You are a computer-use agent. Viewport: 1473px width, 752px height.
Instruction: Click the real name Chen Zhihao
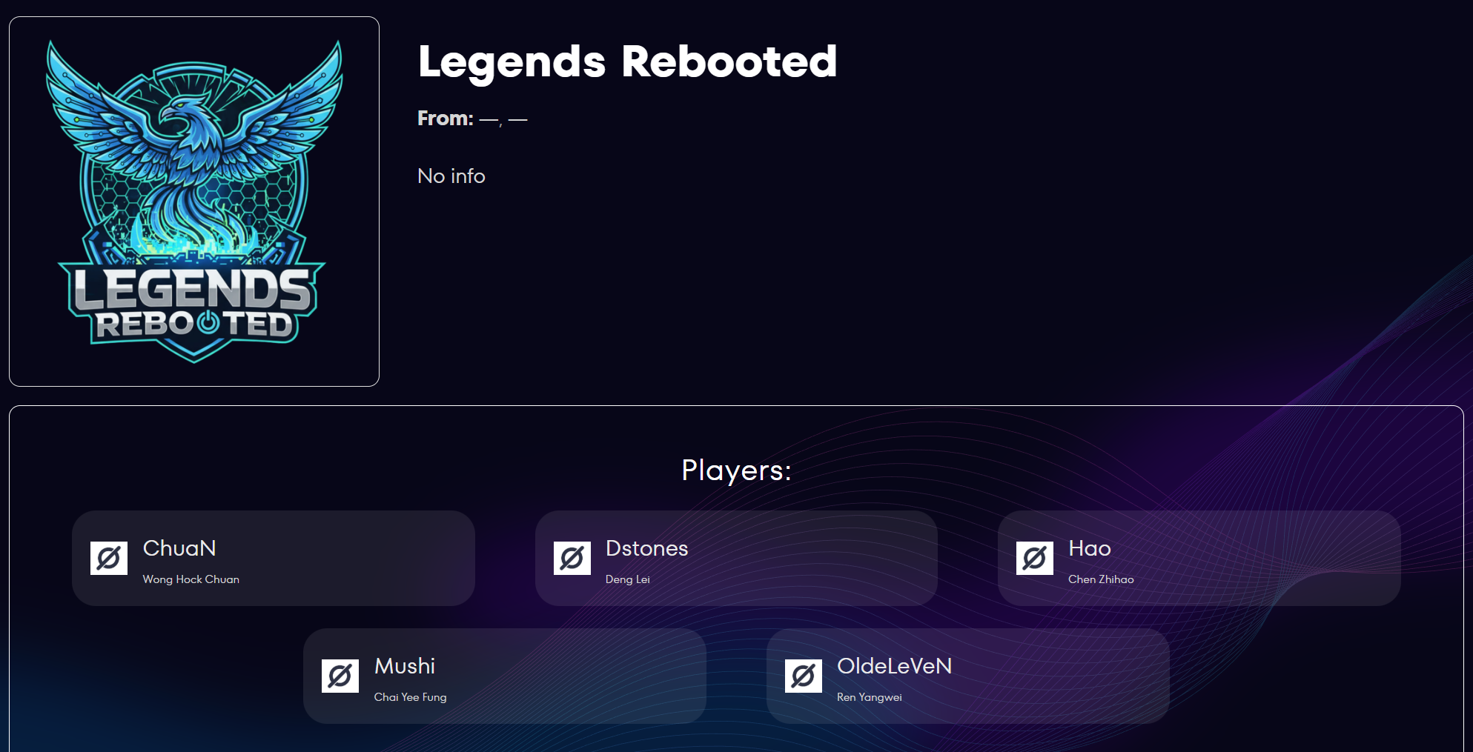1101,579
